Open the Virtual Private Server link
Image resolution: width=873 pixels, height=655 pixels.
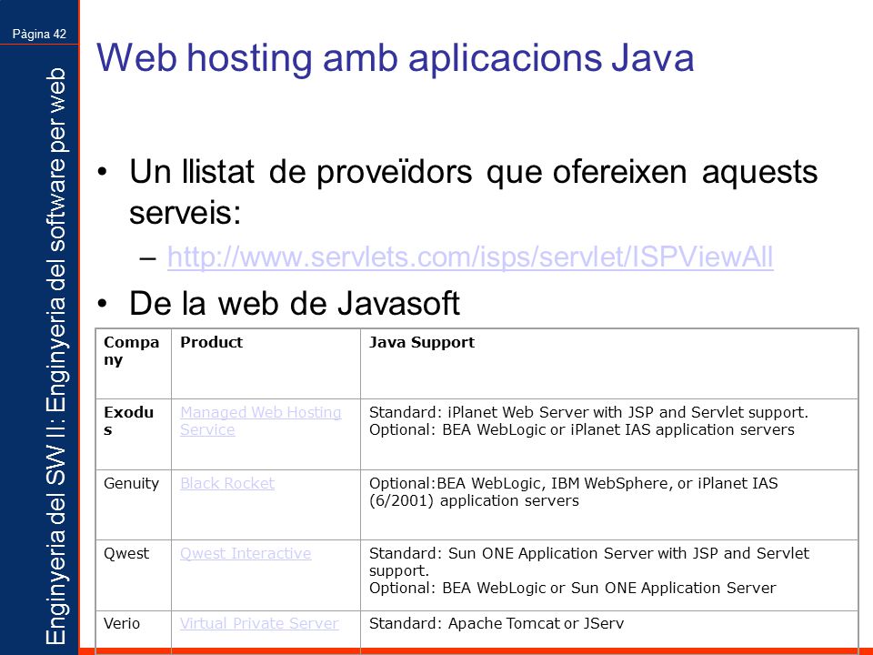[259, 623]
